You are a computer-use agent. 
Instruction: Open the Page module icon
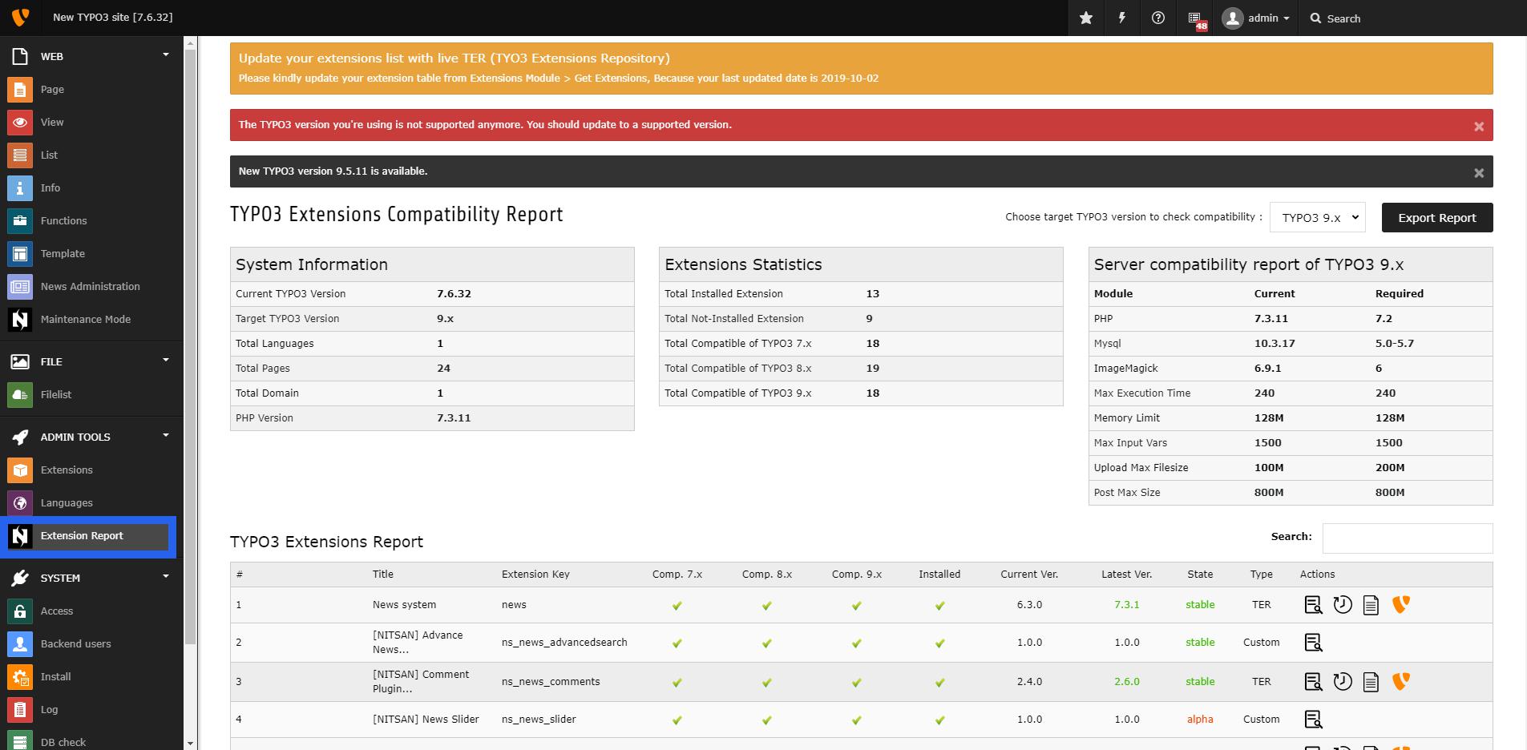(x=20, y=89)
